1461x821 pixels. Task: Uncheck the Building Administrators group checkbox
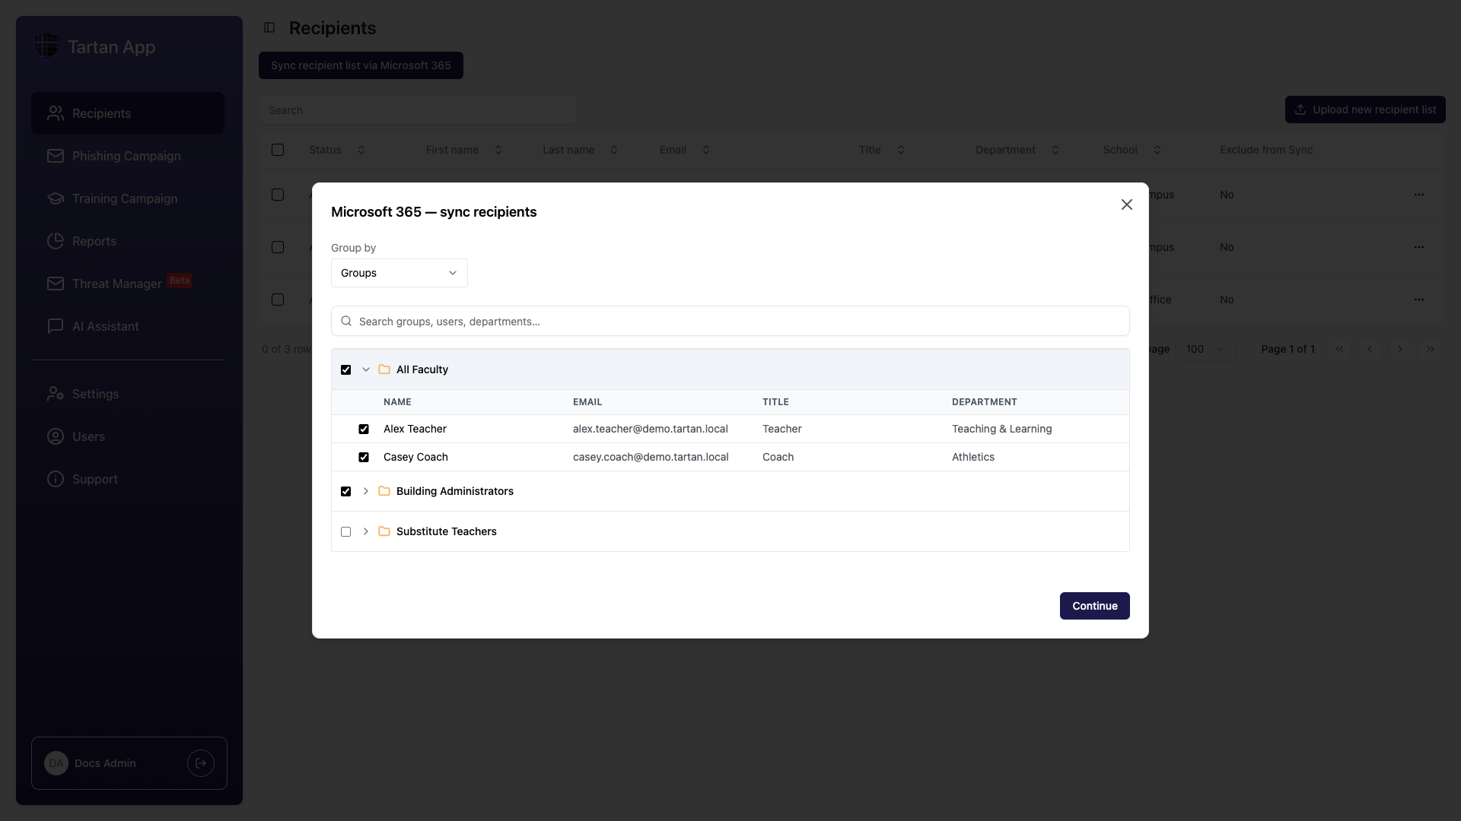pos(346,491)
